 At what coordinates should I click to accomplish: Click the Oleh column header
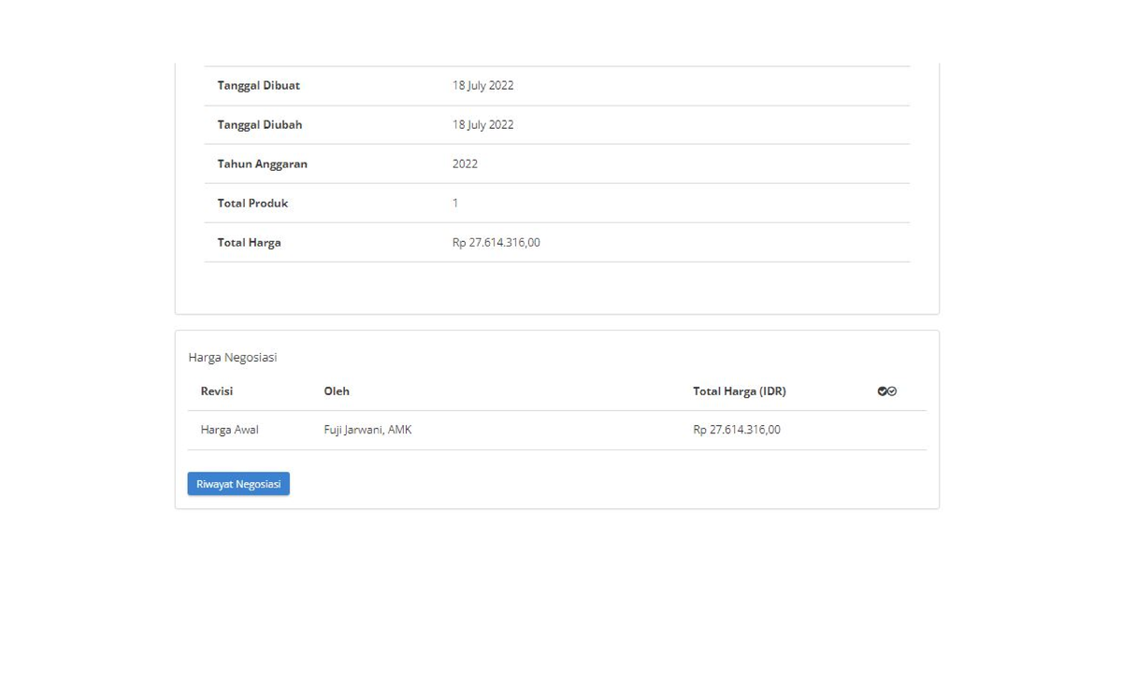(x=337, y=391)
